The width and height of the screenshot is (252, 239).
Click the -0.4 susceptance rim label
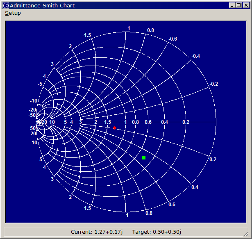(195, 56)
